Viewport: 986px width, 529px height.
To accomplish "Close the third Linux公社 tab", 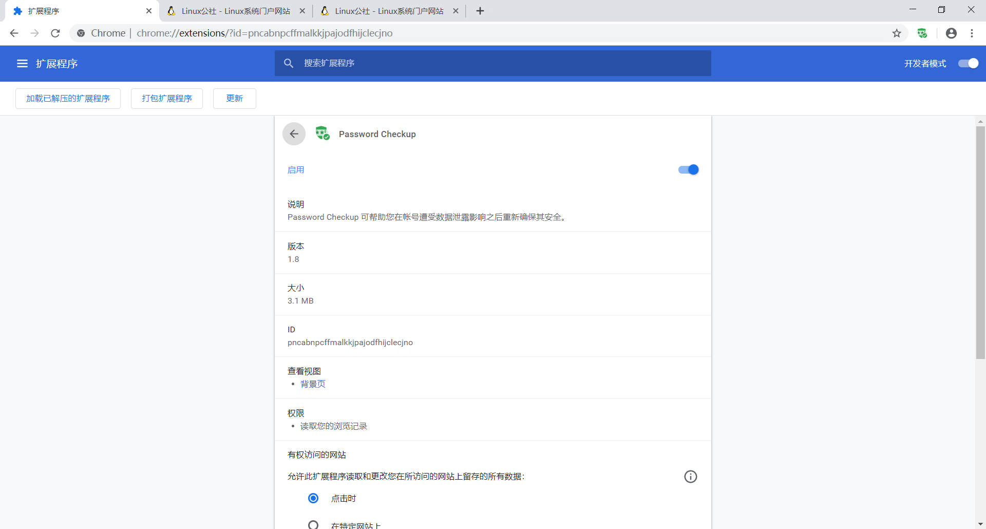I will pos(456,11).
